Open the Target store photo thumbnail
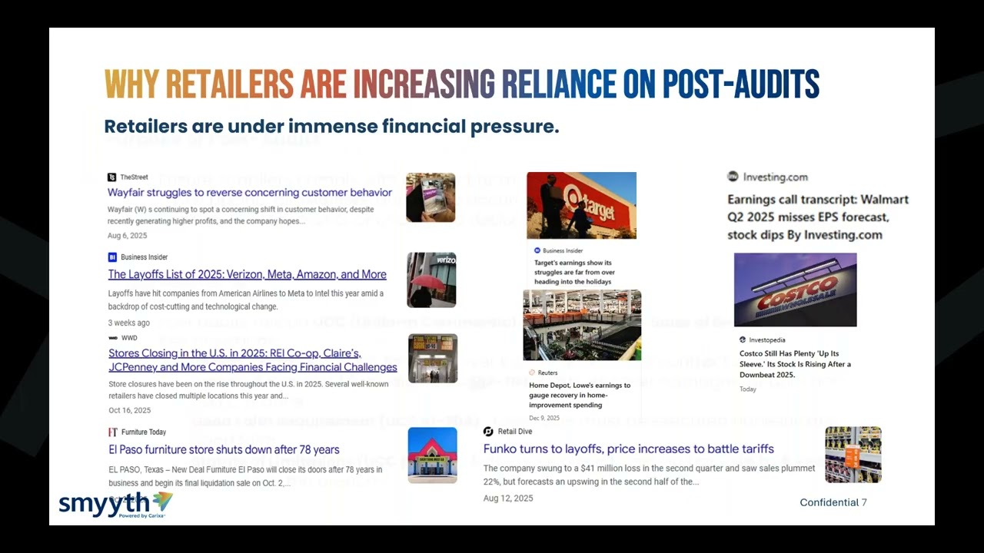 pos(581,205)
